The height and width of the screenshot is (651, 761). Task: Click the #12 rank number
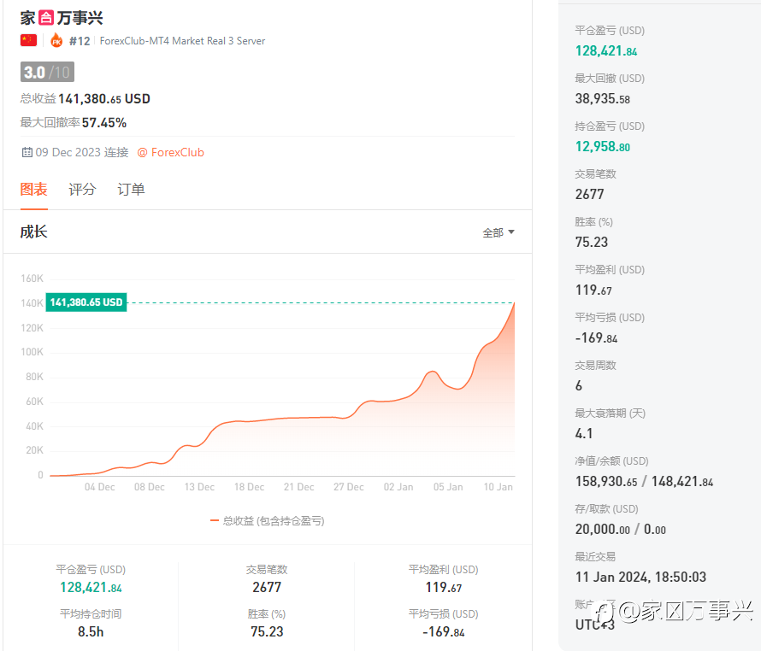pos(80,41)
